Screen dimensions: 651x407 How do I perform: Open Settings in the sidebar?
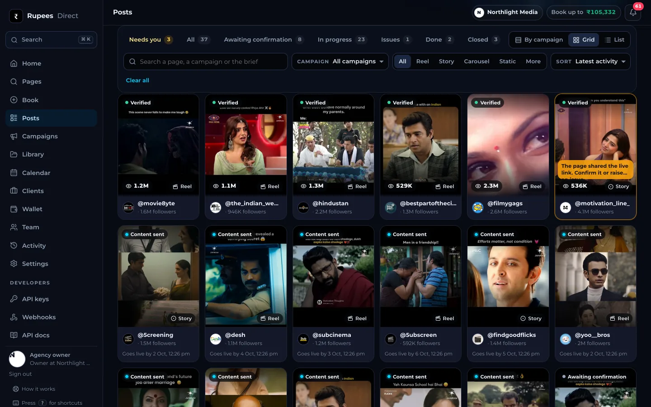click(x=51, y=264)
